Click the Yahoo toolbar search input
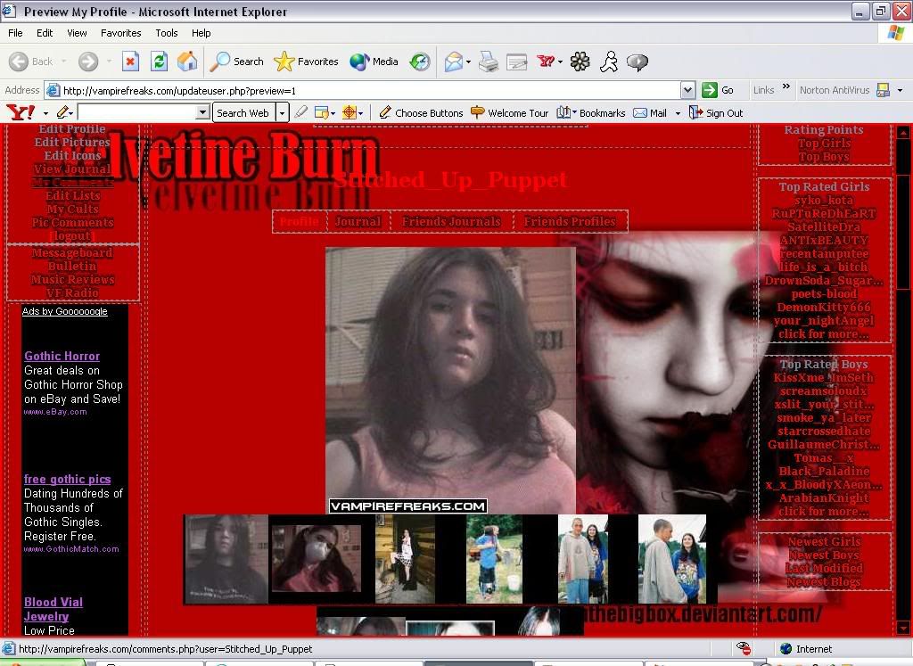The width and height of the screenshot is (913, 666). pos(136,112)
